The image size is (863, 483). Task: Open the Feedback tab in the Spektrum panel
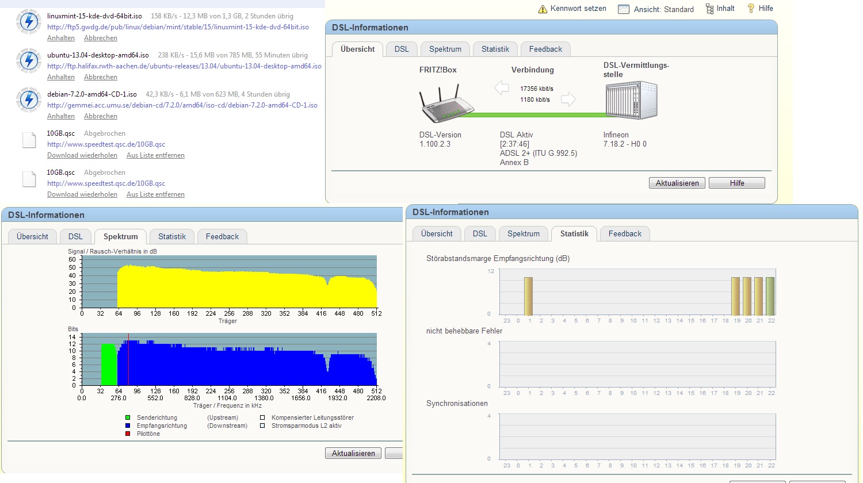coord(222,236)
